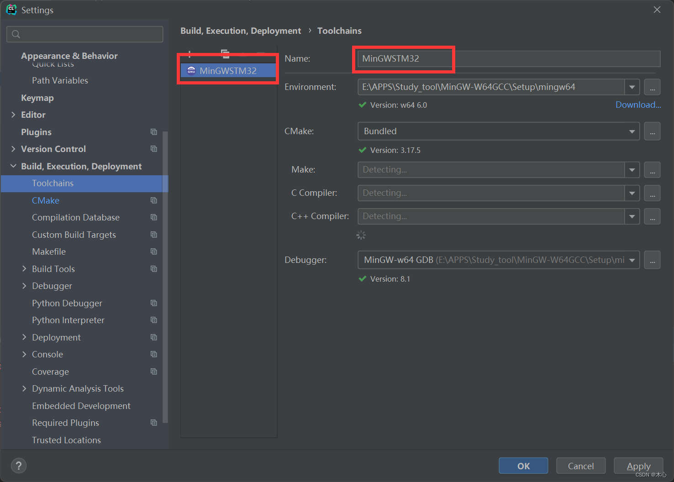
Task: Open the C Compiler dropdown arrow
Action: [632, 193]
